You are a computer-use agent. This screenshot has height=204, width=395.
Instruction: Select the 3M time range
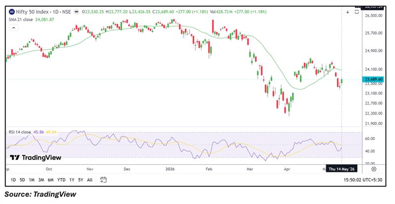pyautogui.click(x=41, y=180)
